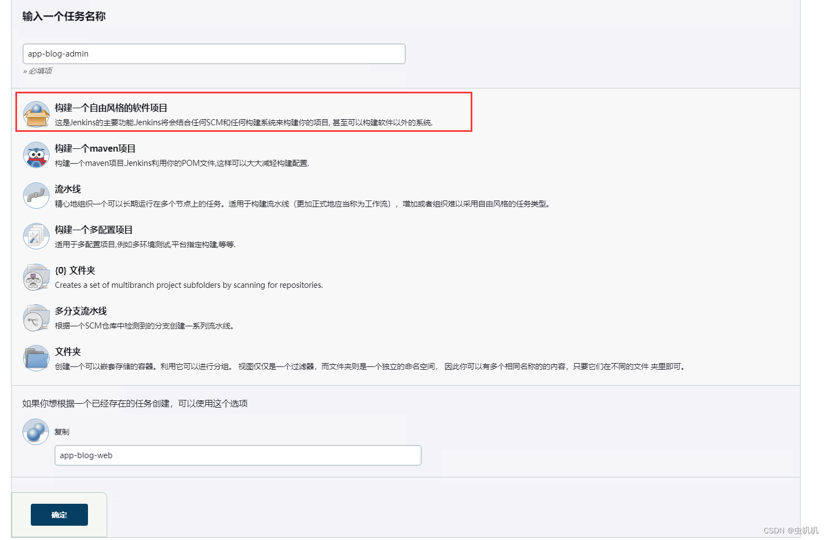Screen dimensions: 827x540
Task: Choose the 流水线 job type title
Action: [68, 189]
